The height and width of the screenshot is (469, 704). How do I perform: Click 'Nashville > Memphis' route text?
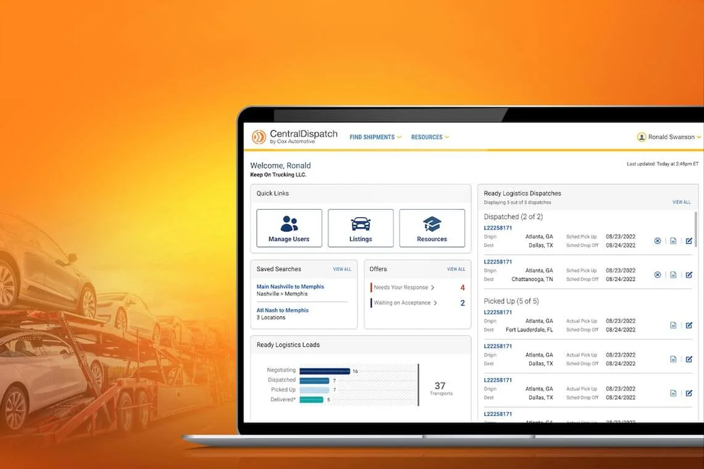pyautogui.click(x=282, y=294)
